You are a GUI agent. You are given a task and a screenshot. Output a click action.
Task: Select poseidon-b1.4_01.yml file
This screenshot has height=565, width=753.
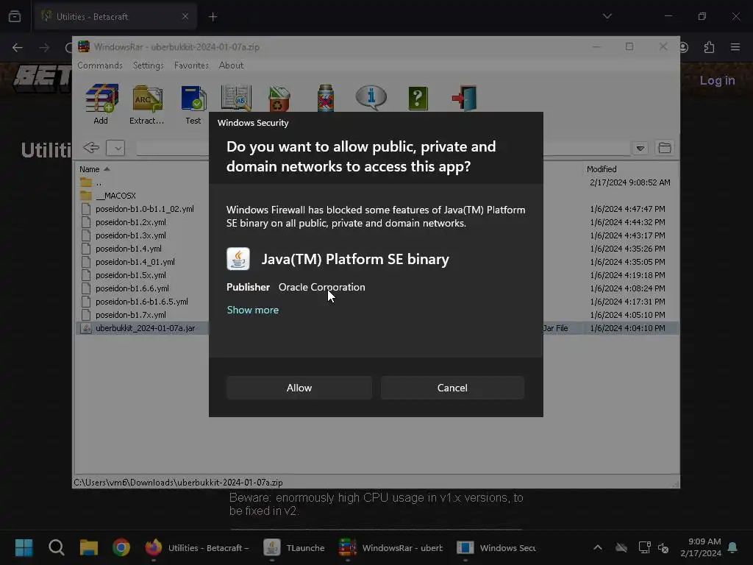point(135,262)
